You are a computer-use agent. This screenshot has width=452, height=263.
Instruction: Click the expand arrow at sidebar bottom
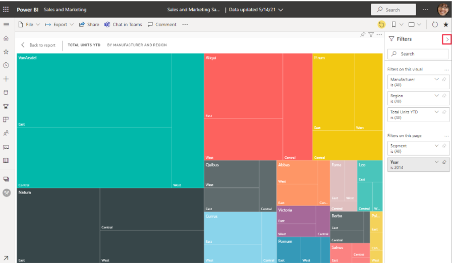coord(6,258)
